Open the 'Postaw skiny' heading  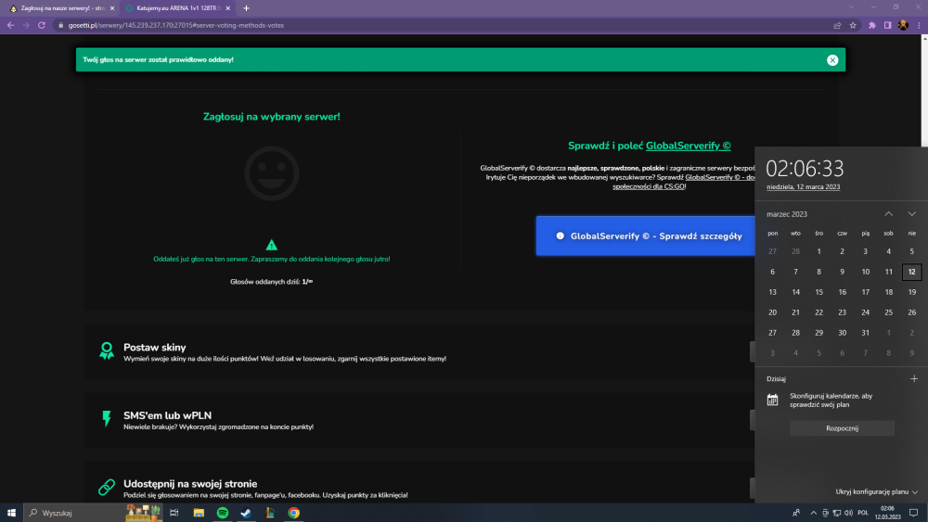click(154, 348)
